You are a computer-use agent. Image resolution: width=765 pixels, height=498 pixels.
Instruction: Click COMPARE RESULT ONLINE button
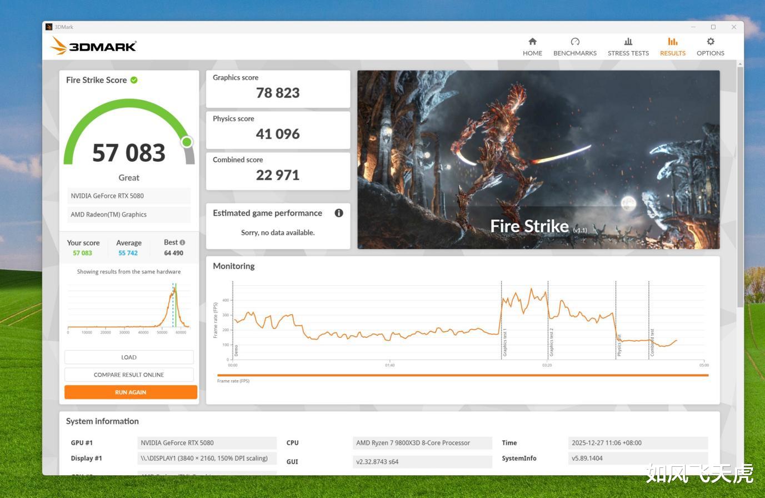pyautogui.click(x=129, y=375)
